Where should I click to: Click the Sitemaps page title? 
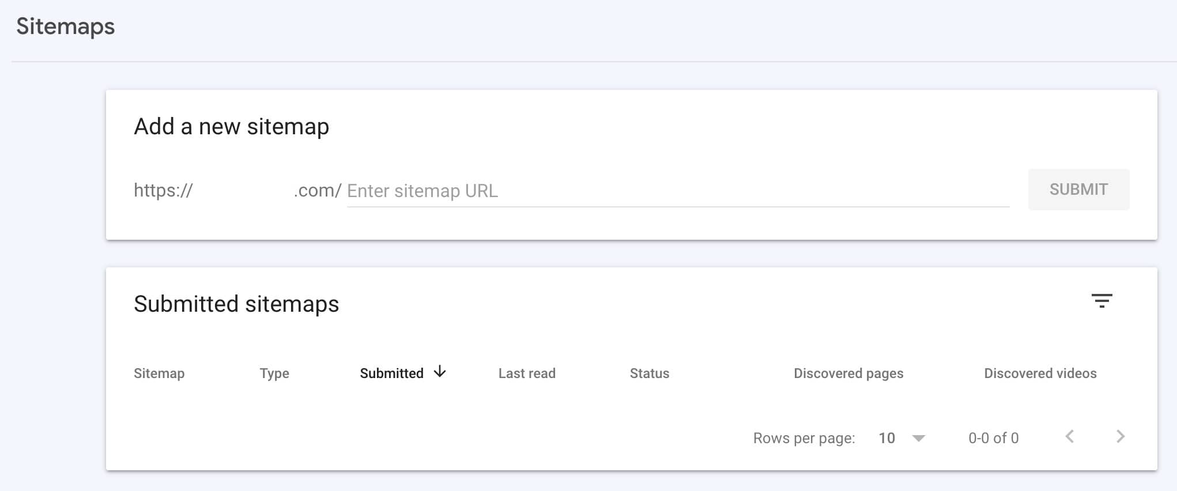click(x=66, y=27)
